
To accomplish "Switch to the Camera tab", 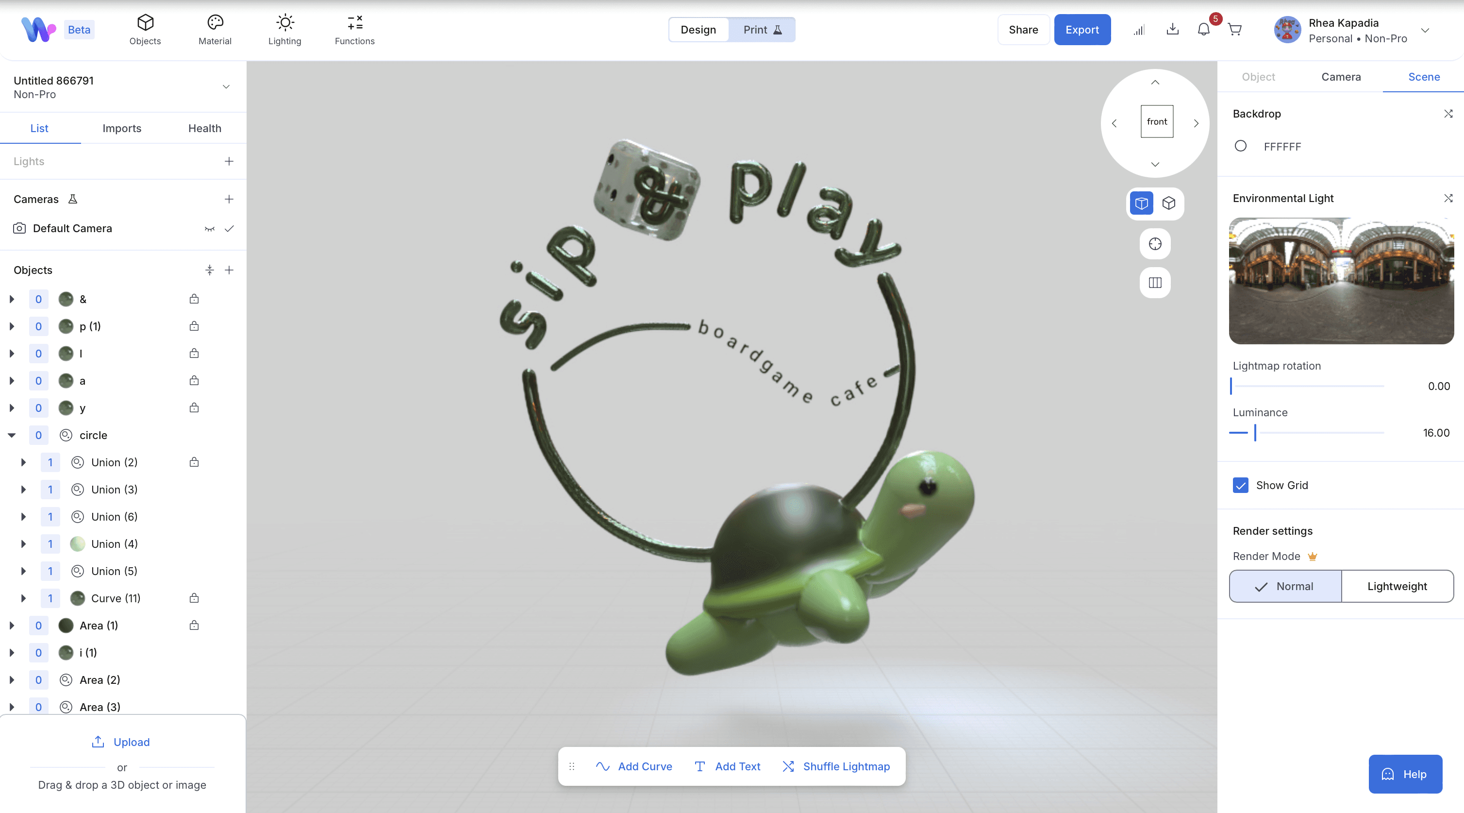I will coord(1340,77).
